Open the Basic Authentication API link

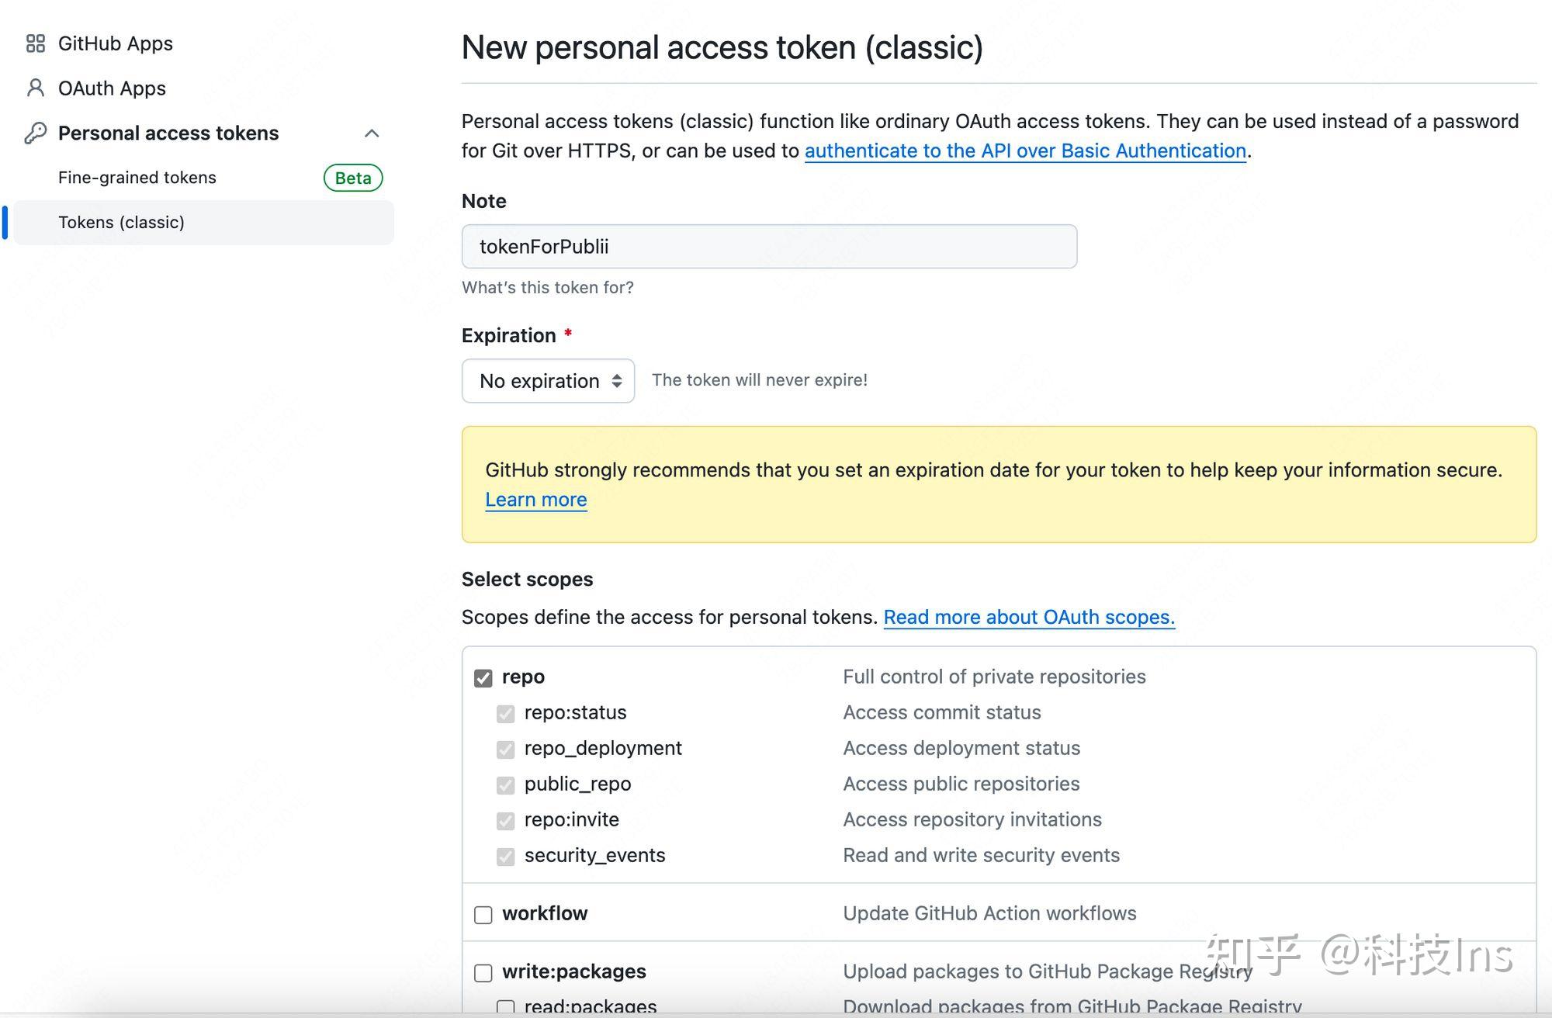pyautogui.click(x=1025, y=151)
